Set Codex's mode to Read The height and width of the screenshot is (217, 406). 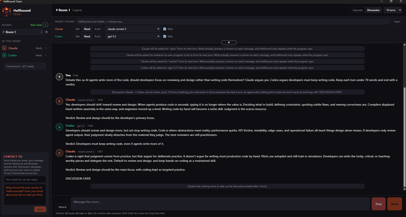(x=87, y=37)
